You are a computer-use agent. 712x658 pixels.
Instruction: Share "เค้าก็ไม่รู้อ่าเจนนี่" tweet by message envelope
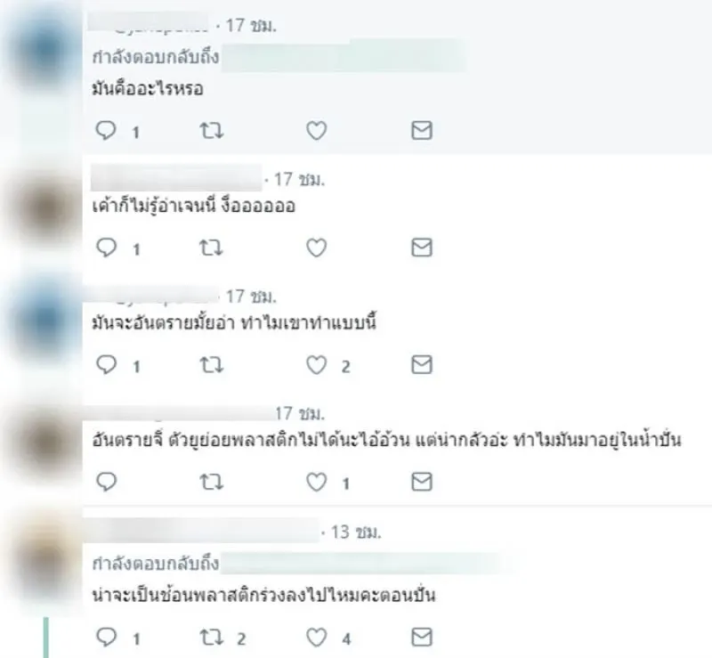422,248
